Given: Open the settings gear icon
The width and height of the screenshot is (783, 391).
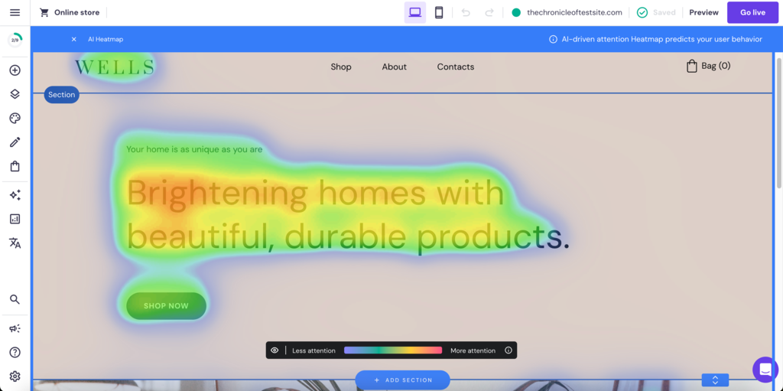Looking at the screenshot, I should click(15, 376).
